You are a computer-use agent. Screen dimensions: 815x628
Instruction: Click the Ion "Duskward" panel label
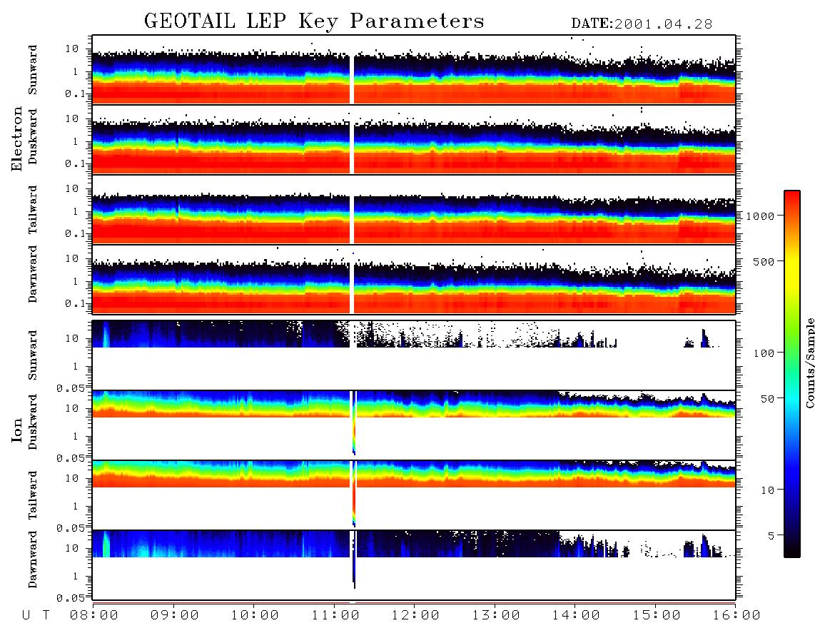33,422
